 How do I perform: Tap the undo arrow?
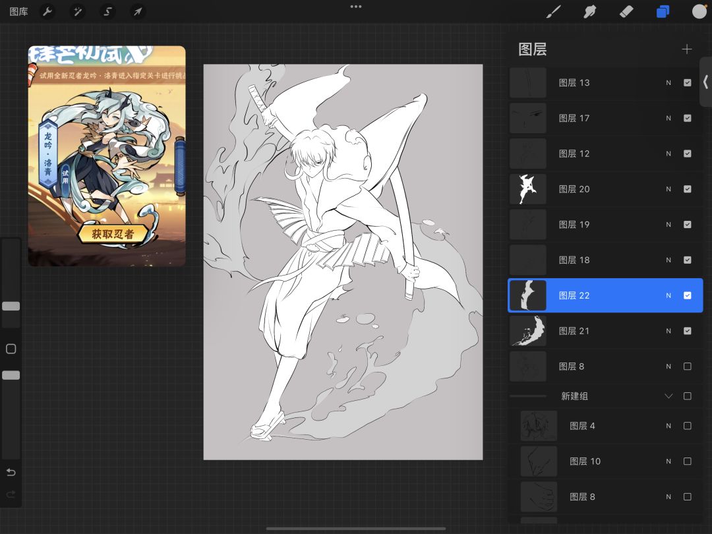tap(11, 472)
